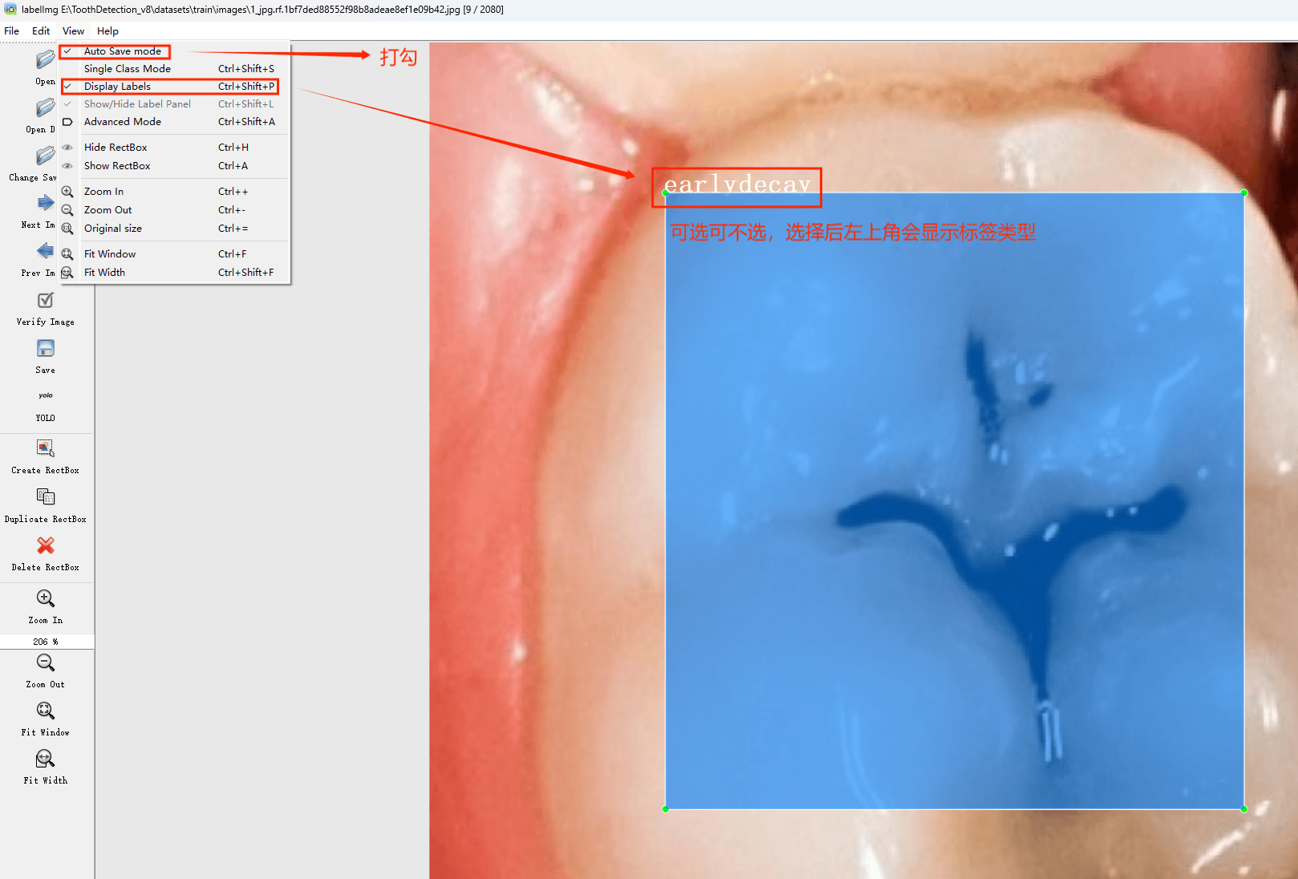1298x879 pixels.
Task: Click the labelImg app icon in the title bar
Action: click(10, 10)
